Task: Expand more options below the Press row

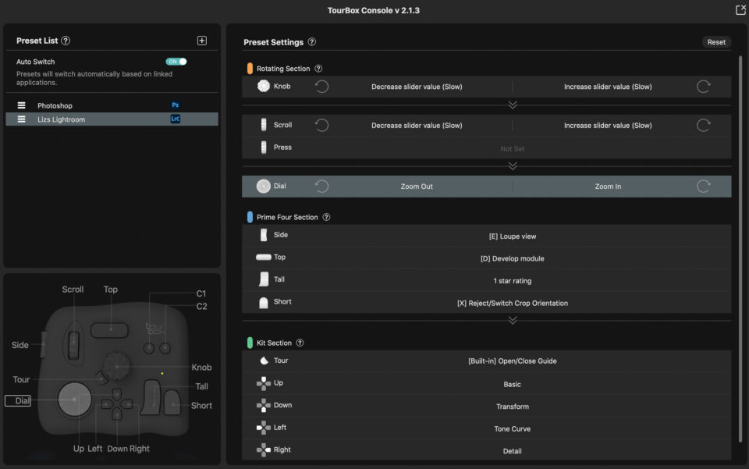Action: click(x=513, y=165)
